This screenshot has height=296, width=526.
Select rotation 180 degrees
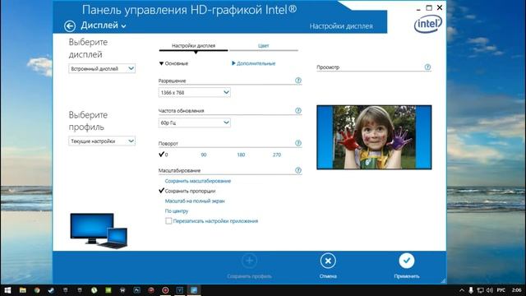tap(241, 155)
